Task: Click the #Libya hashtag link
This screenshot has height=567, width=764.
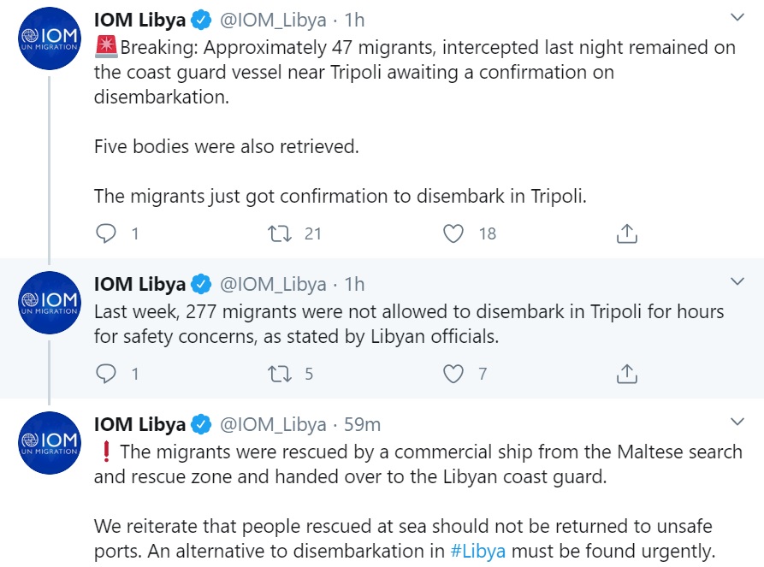Action: tap(478, 551)
